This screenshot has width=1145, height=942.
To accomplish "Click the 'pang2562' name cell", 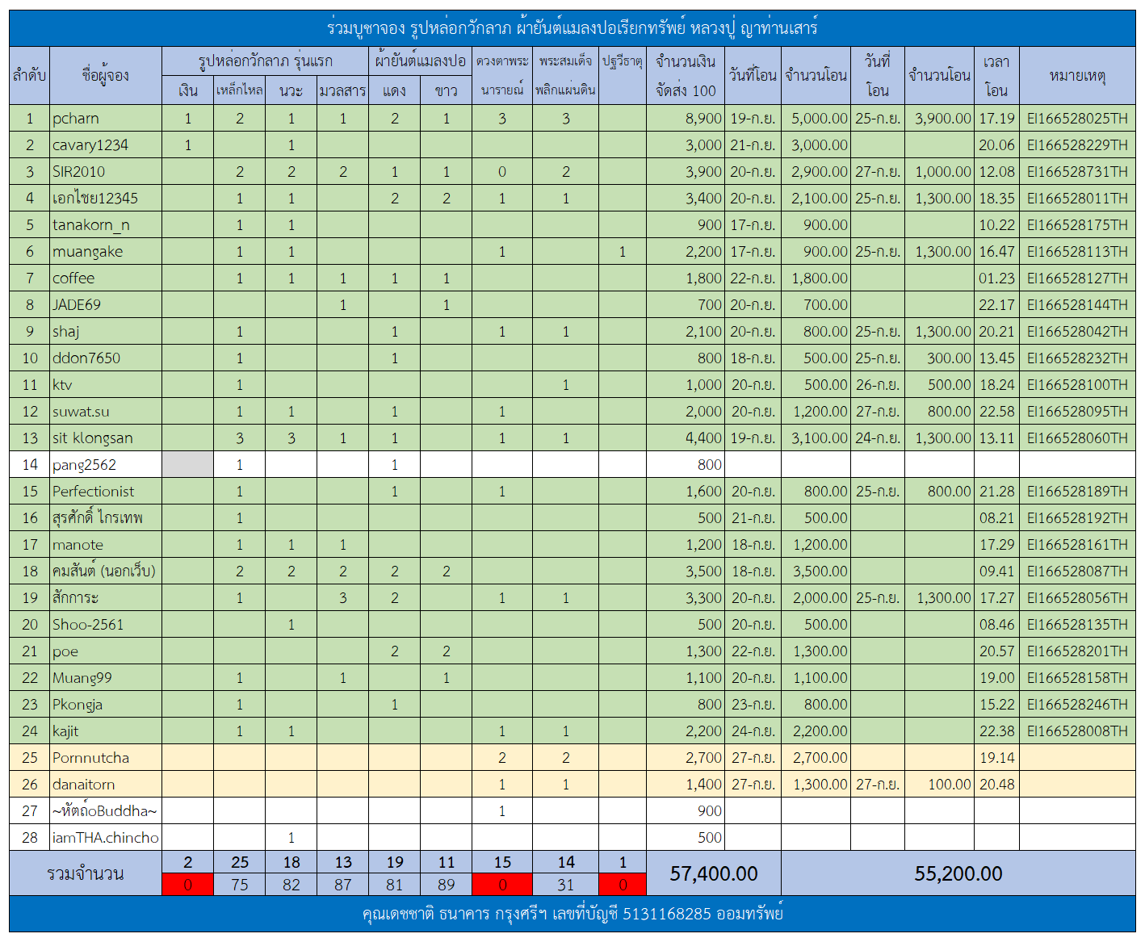I will 106,464.
